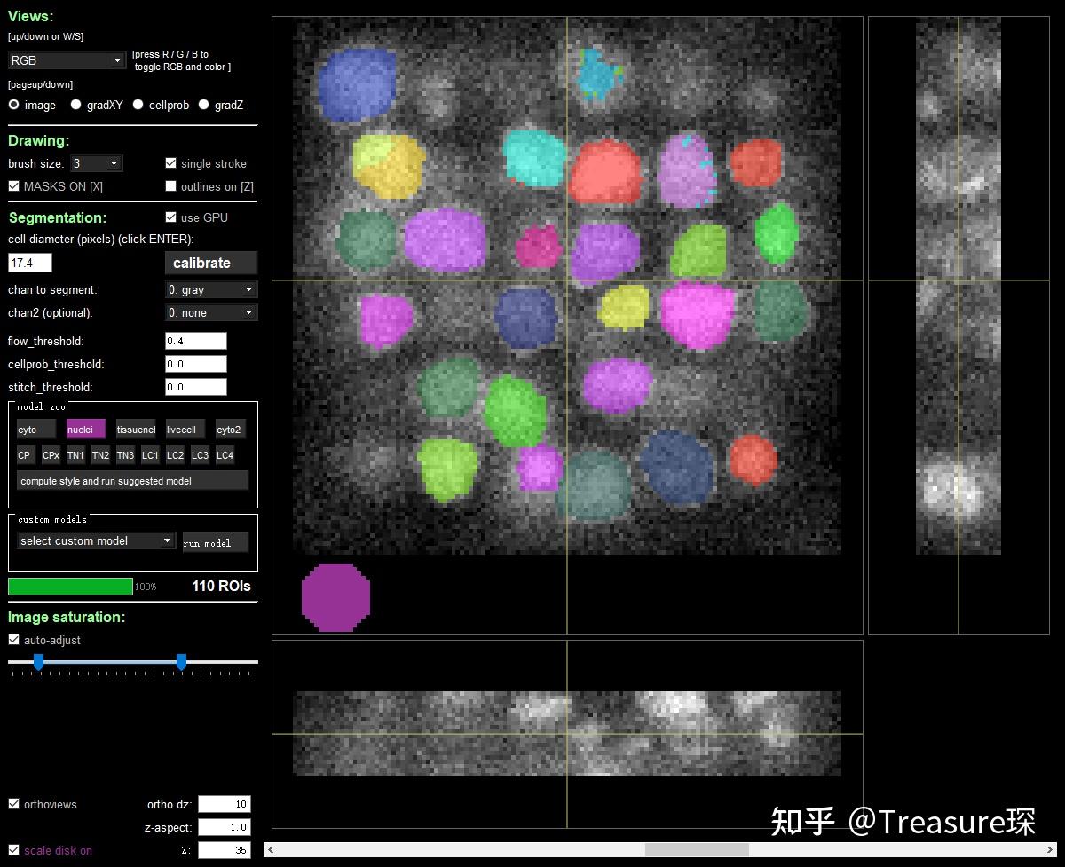1065x867 pixels.
Task: Select the livecell model
Action: point(183,429)
